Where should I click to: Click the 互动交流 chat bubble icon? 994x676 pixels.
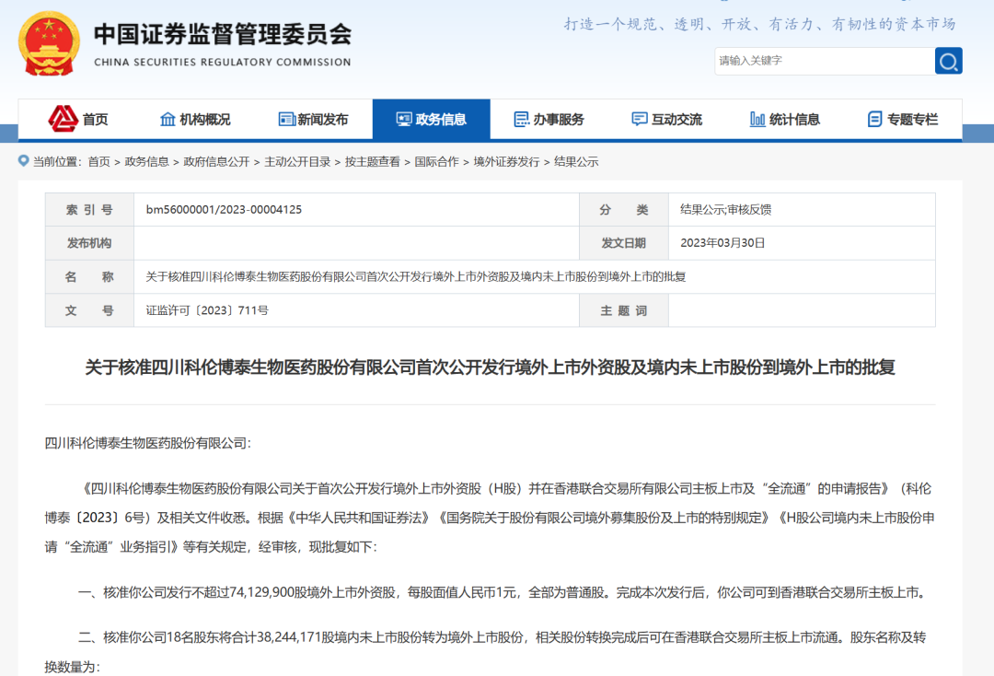click(639, 119)
